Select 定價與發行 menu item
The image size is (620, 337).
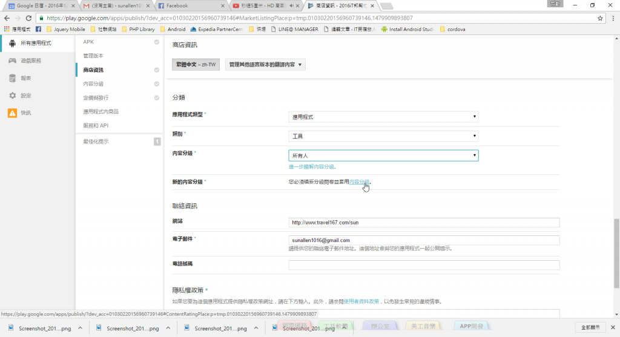click(x=96, y=97)
